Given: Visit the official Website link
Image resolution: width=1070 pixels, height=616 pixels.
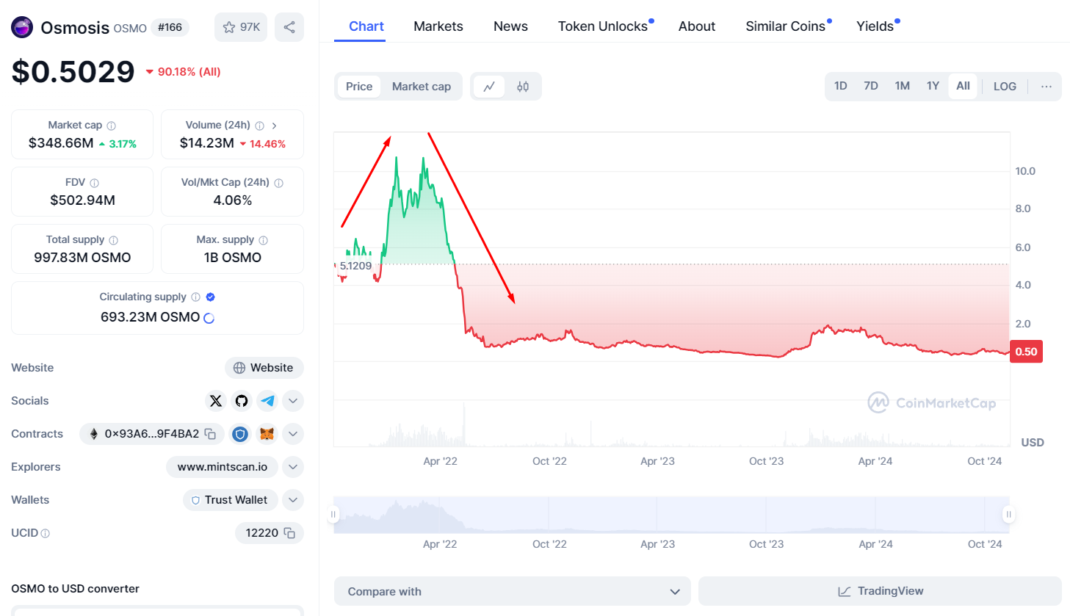Looking at the screenshot, I should click(x=264, y=368).
